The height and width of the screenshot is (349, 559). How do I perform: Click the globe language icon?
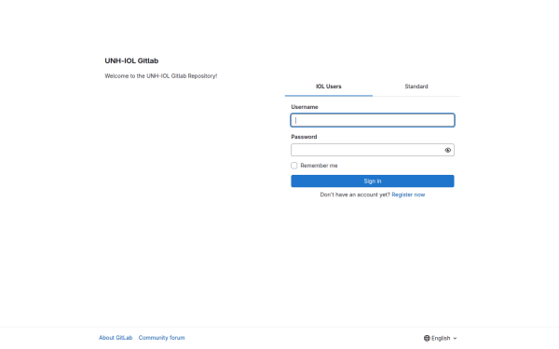427,338
